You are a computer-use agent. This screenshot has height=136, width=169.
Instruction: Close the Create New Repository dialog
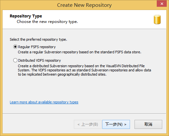pyautogui.click(x=162, y=4)
